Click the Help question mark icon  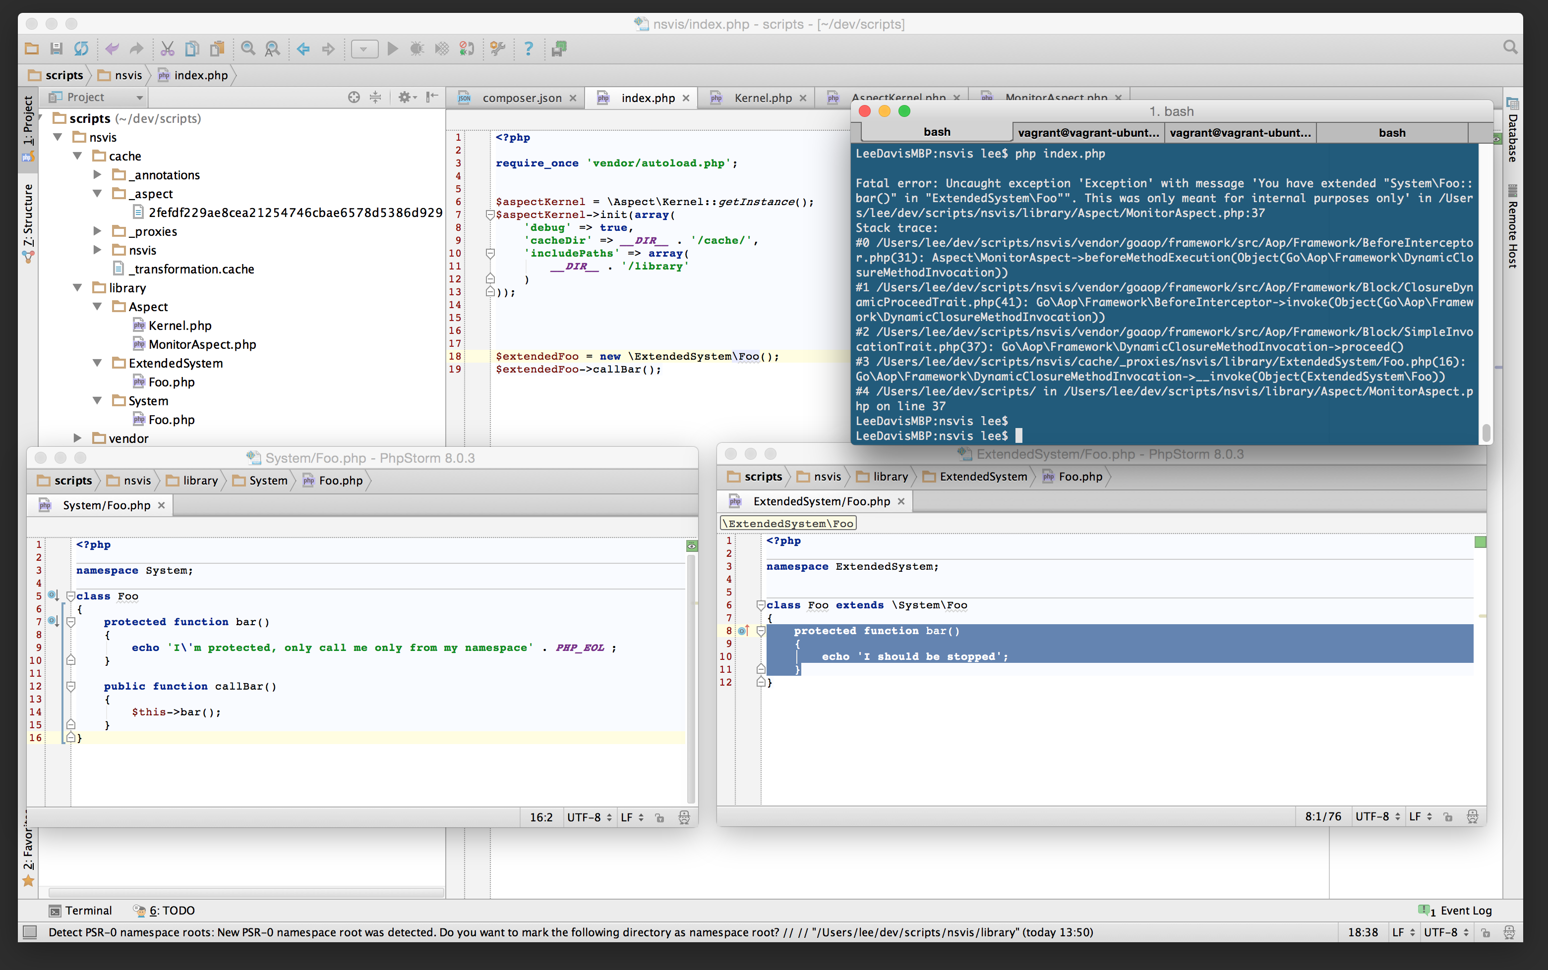click(x=529, y=49)
